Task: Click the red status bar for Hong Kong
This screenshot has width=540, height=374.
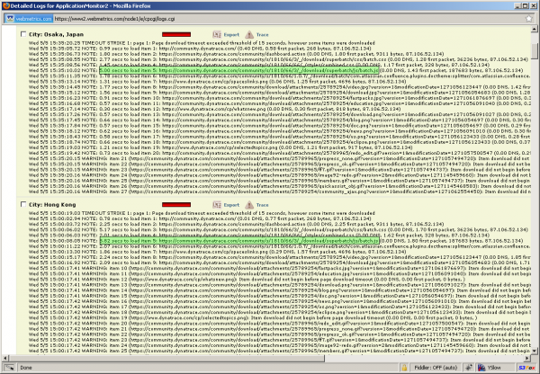Action: tap(176, 205)
